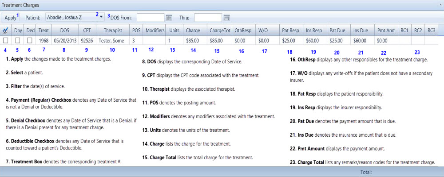Sort by the Therapist column header
This screenshot has height=177, width=444.
(x=113, y=31)
